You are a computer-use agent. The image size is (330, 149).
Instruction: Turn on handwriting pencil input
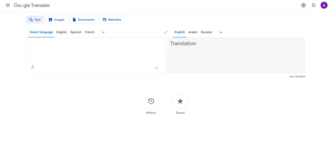(157, 68)
